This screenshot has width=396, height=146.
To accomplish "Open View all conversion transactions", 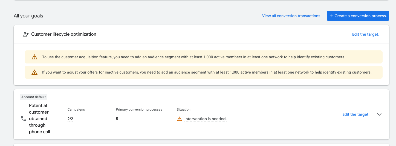I will tap(291, 16).
